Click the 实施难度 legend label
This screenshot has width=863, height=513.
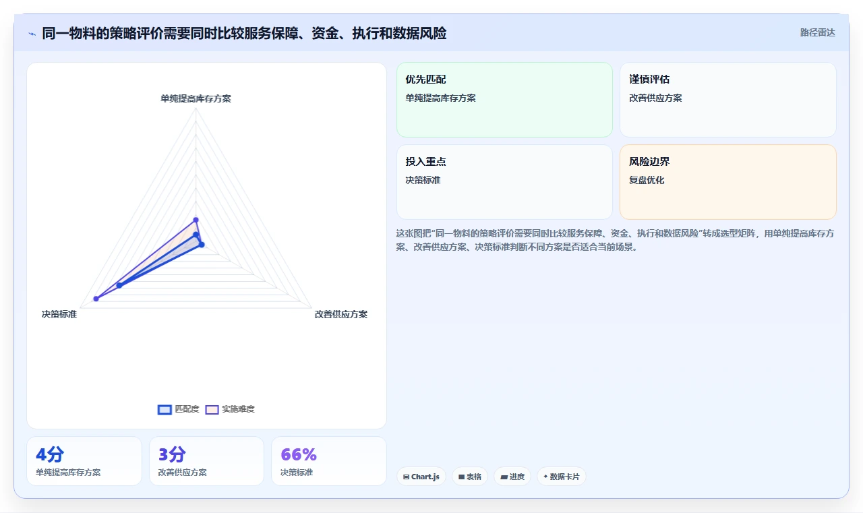(238, 409)
